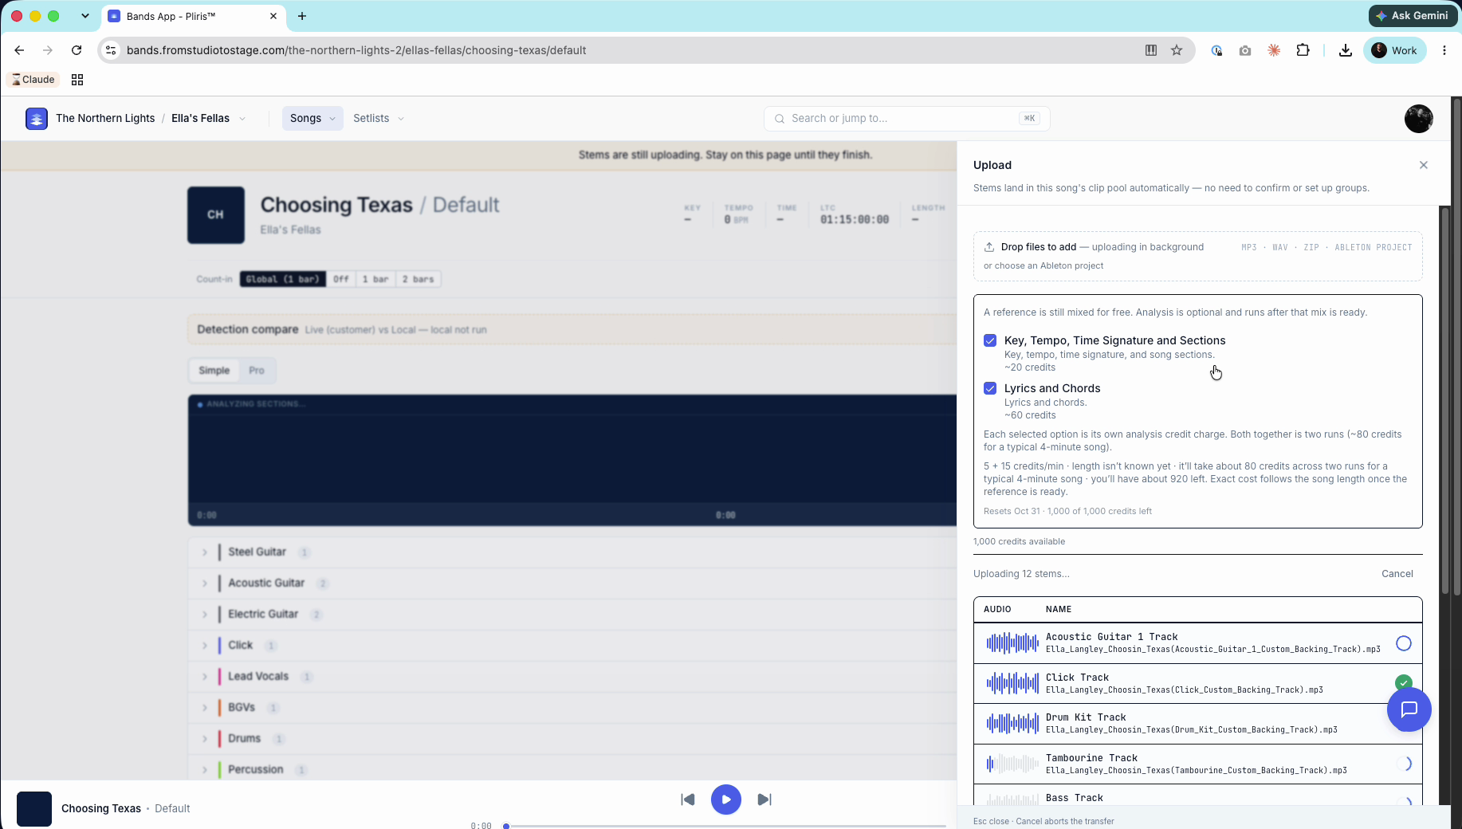
Task: Expand the Acoustic Guitar group
Action: [x=205, y=583]
